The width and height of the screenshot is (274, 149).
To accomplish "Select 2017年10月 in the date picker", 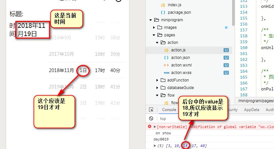I will (61, 54).
